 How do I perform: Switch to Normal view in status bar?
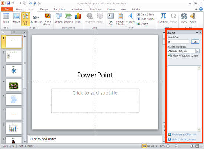(144, 146)
